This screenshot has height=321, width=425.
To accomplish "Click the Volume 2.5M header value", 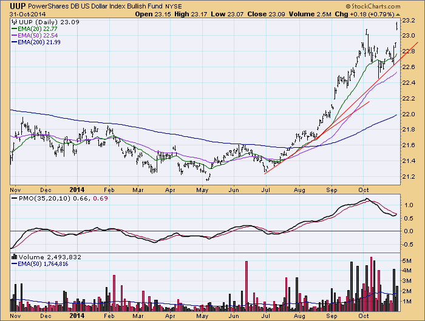I will 310,14.
